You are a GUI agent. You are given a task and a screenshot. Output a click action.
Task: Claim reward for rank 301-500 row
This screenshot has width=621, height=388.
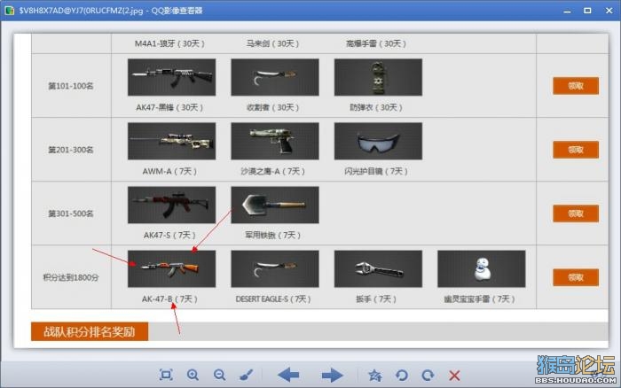click(576, 213)
